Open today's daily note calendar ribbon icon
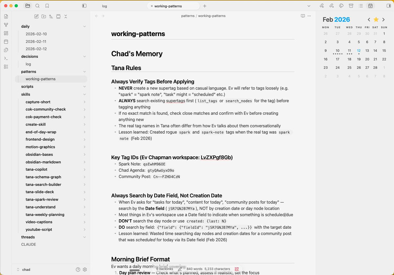 tap(6, 42)
